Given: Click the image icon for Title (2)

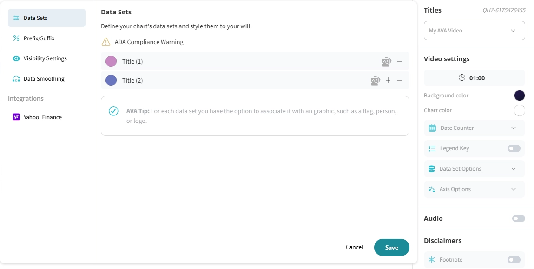Looking at the screenshot, I should (x=376, y=81).
